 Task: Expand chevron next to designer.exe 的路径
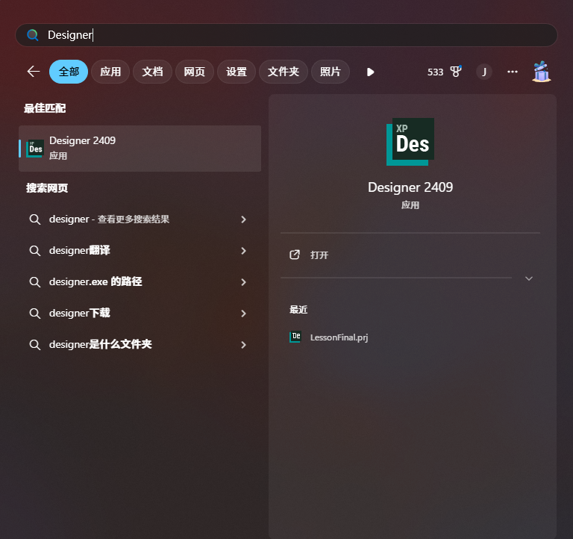pos(244,282)
